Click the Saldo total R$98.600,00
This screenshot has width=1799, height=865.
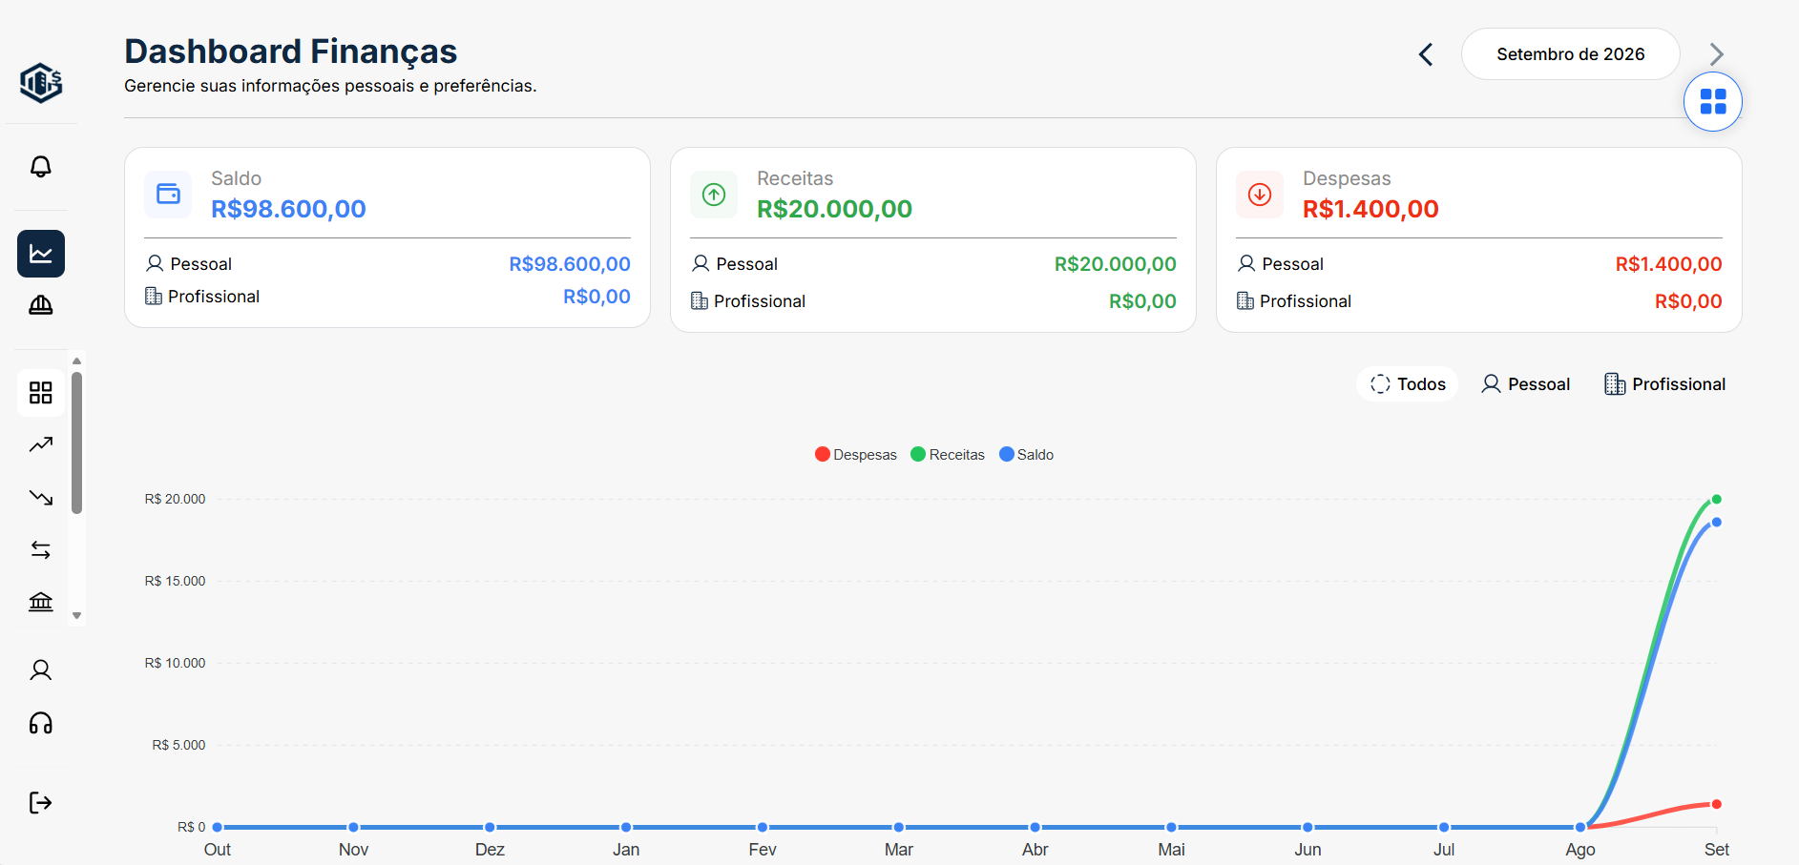288,209
